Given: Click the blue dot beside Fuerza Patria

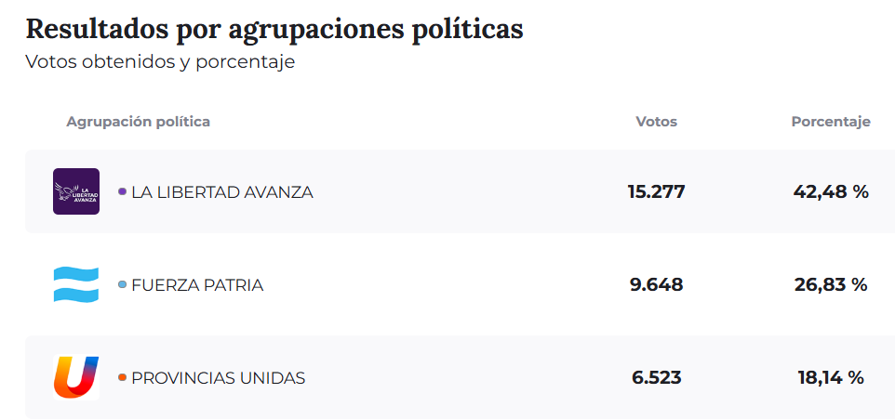Looking at the screenshot, I should tap(122, 284).
